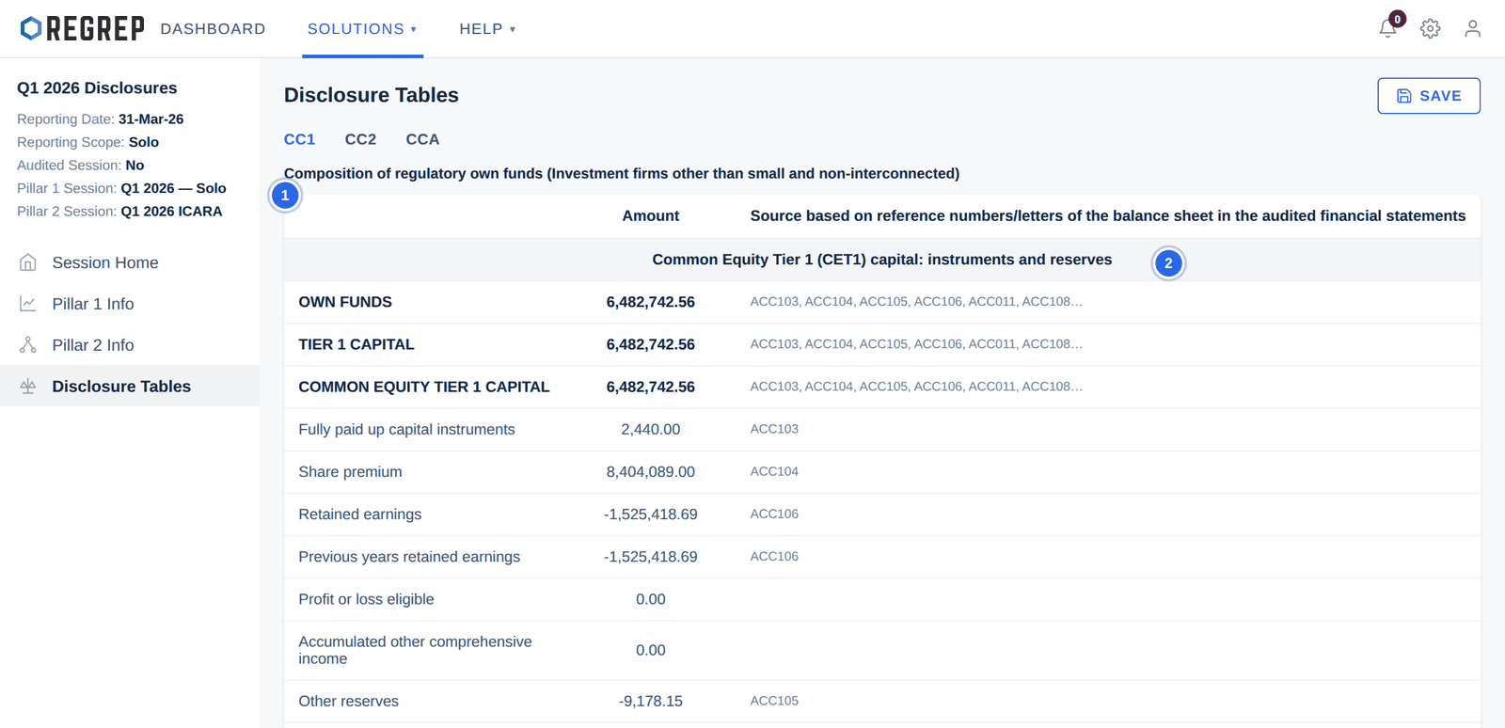
Task: Click the Pillar 2 Info nodes icon
Action: 28,345
